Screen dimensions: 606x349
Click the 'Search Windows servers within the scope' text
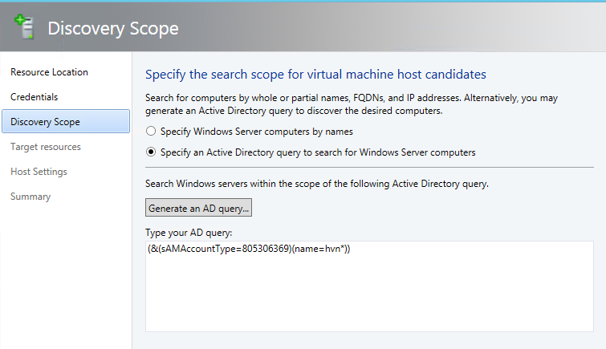[317, 184]
